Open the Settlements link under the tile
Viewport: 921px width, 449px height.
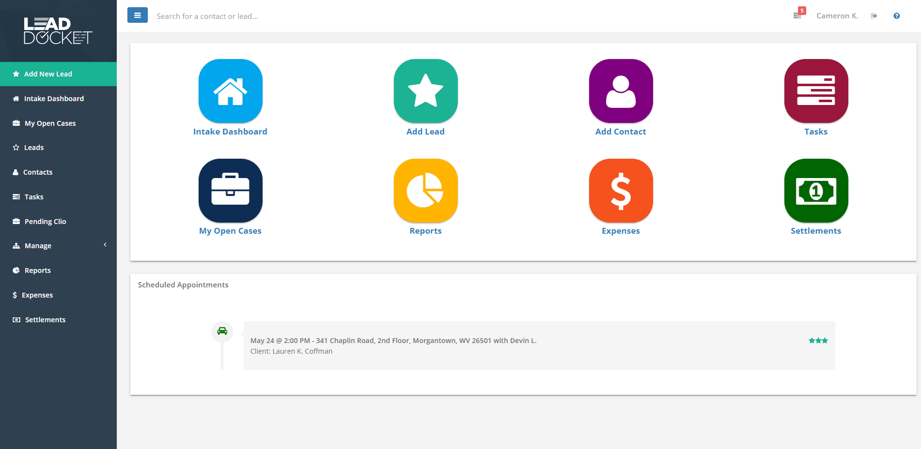click(816, 231)
